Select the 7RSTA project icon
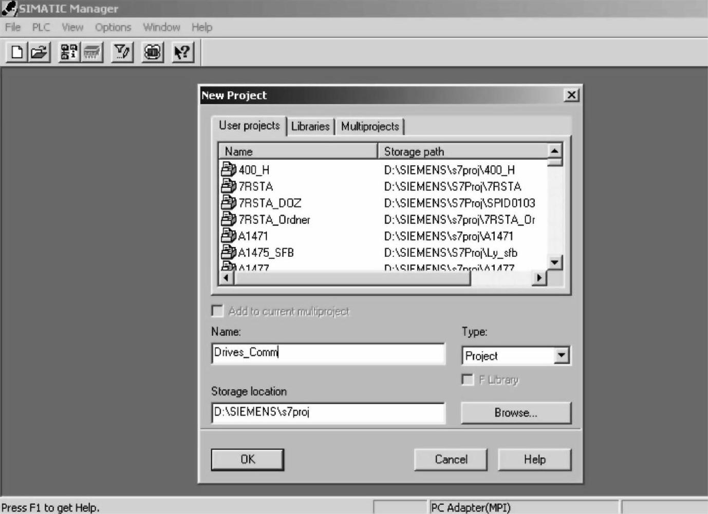708x514 pixels. coord(228,185)
